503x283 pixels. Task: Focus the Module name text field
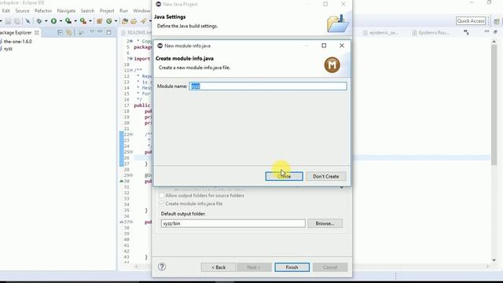pyautogui.click(x=268, y=86)
